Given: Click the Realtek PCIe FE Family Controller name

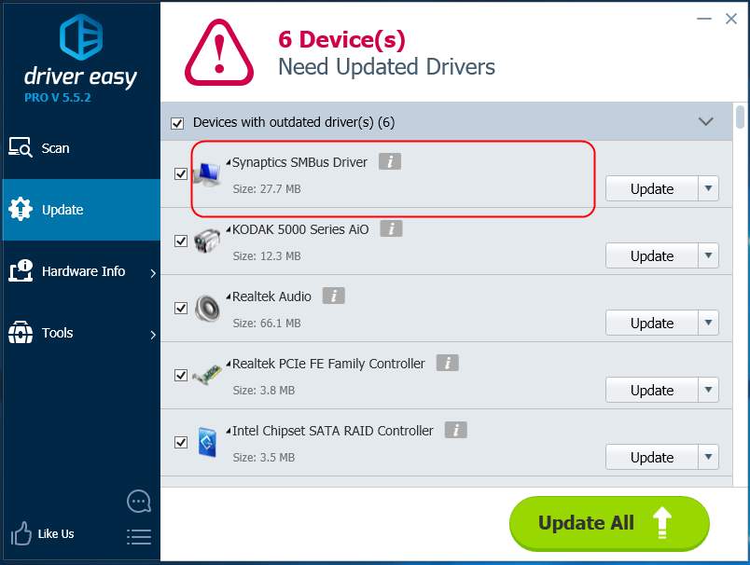Looking at the screenshot, I should click(x=328, y=364).
